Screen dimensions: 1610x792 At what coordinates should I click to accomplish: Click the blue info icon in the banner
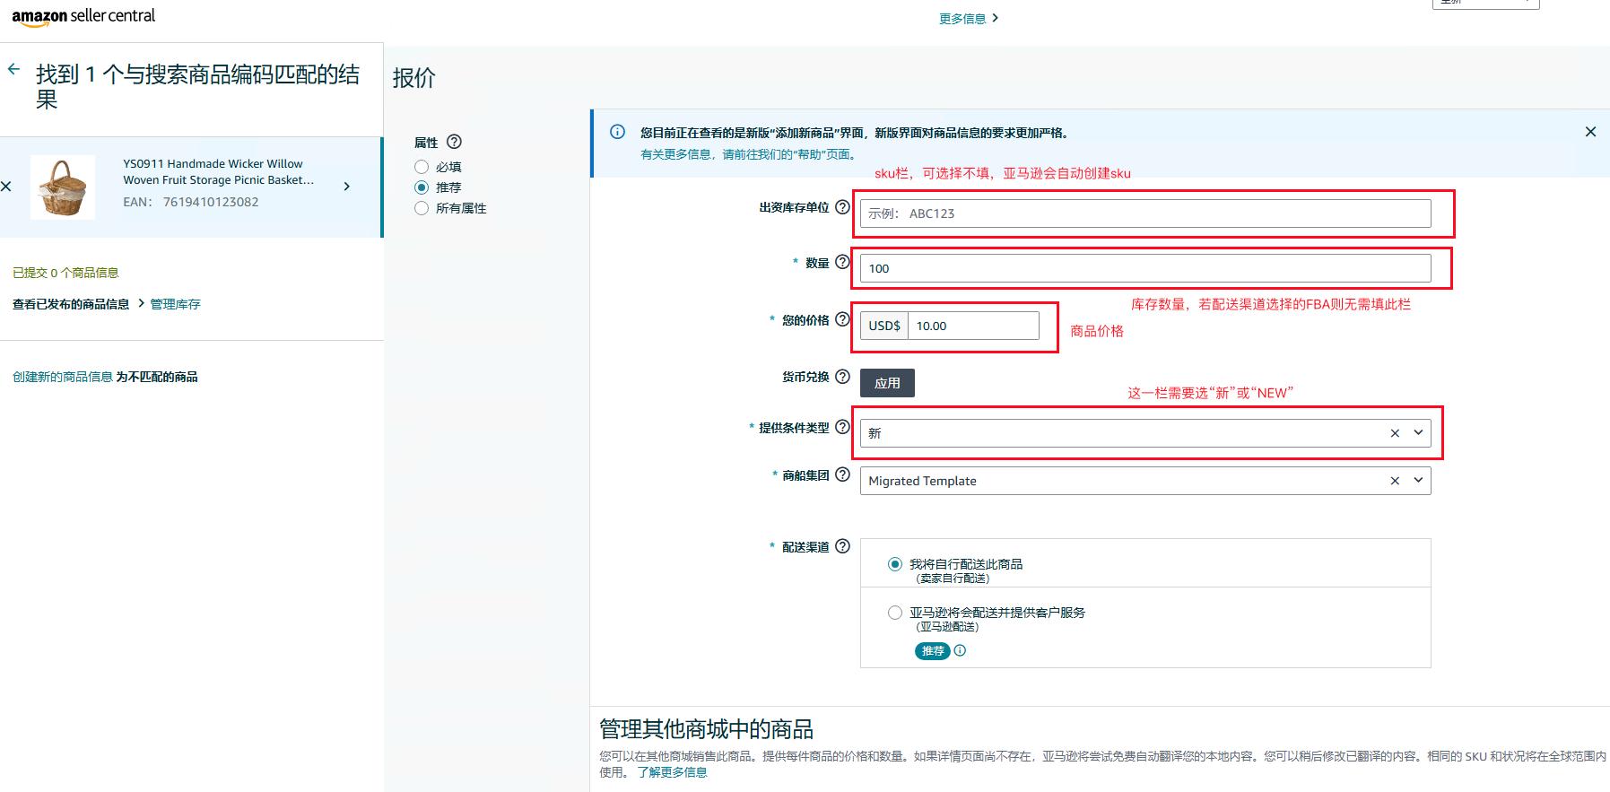pyautogui.click(x=618, y=132)
